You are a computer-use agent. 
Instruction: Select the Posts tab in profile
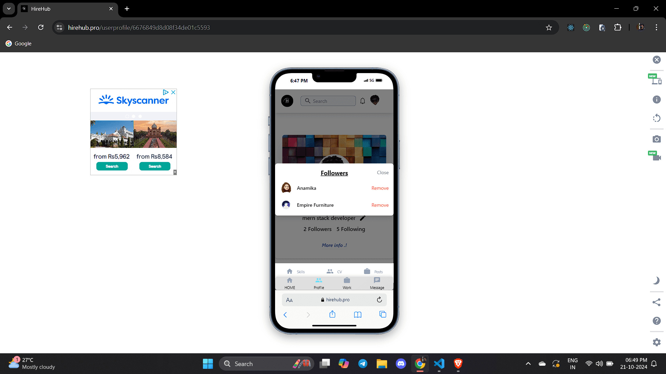point(374,271)
